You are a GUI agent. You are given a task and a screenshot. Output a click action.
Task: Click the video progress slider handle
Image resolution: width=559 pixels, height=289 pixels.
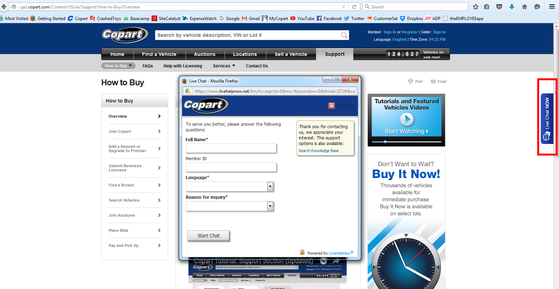click(x=385, y=142)
